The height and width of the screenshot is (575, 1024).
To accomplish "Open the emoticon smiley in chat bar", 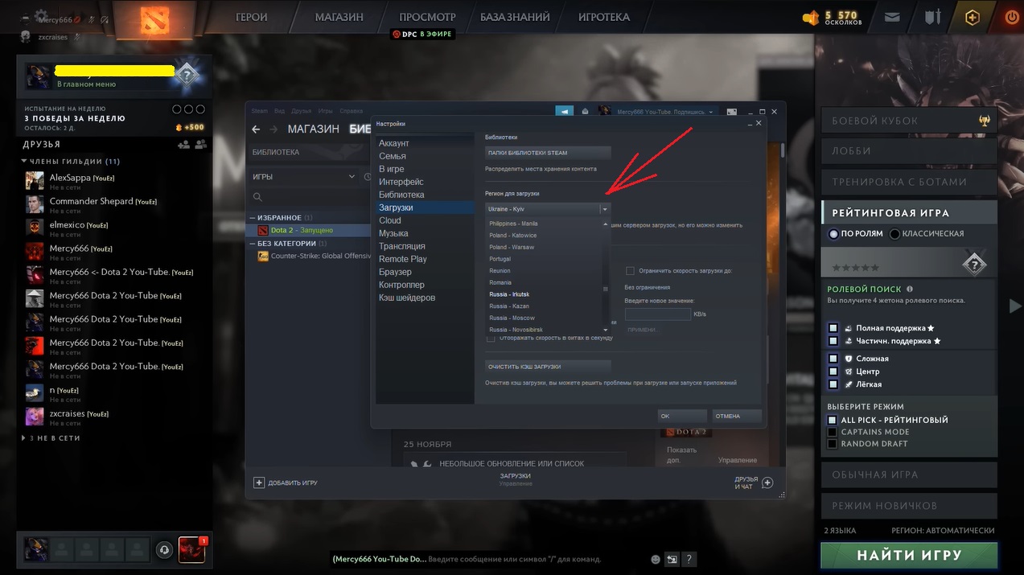I will point(656,559).
